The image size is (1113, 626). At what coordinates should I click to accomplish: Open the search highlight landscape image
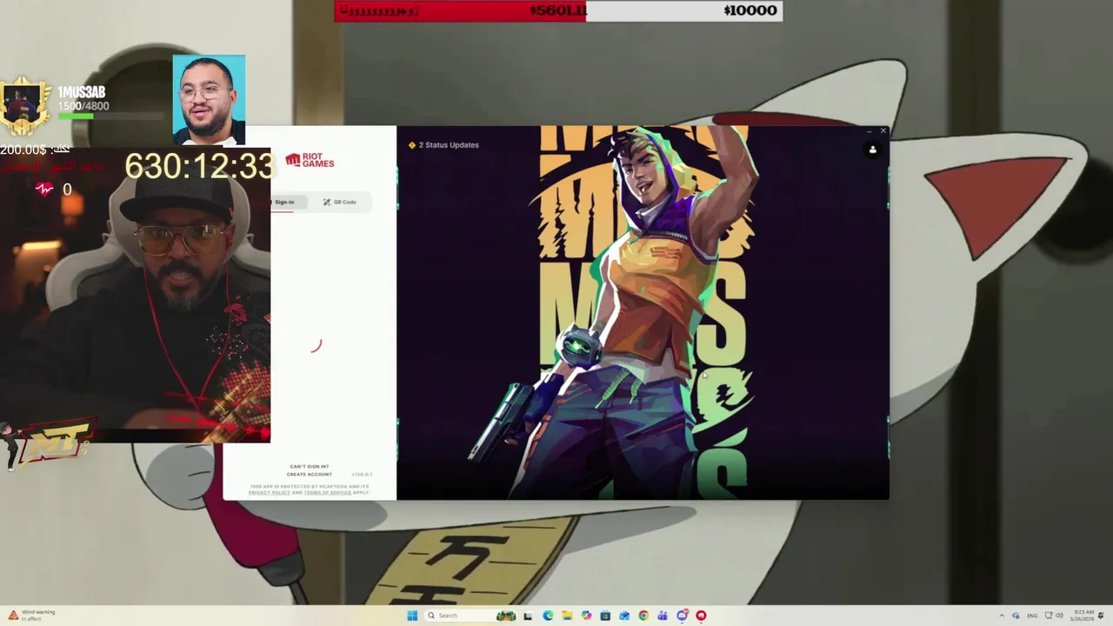tap(506, 616)
